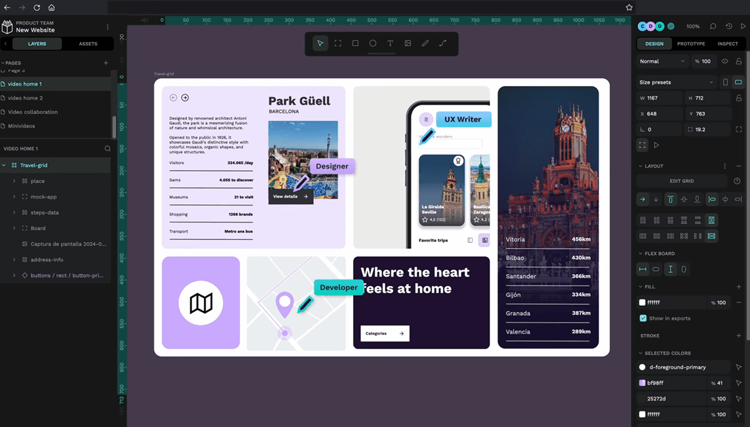The height and width of the screenshot is (427, 750).
Task: Click the d-foreground-primary color swatch
Action: tap(642, 367)
